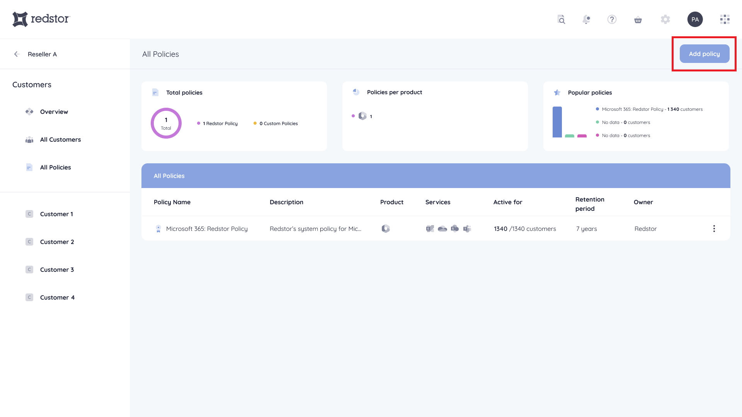Viewport: 742px width, 417px height.
Task: Open the three-dot menu for Microsoft 365 policy
Action: point(714,229)
